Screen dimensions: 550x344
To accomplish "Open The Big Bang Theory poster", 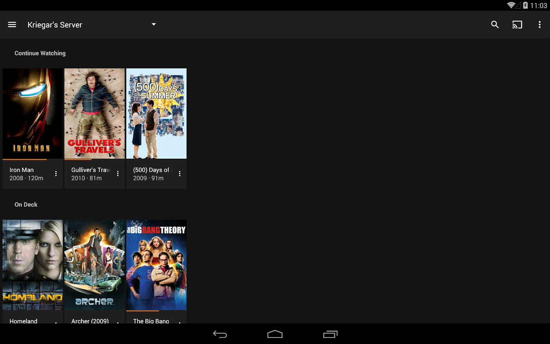I will (x=156, y=265).
